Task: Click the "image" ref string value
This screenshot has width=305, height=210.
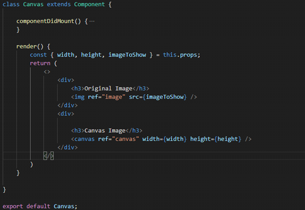Action: pyautogui.click(x=113, y=97)
